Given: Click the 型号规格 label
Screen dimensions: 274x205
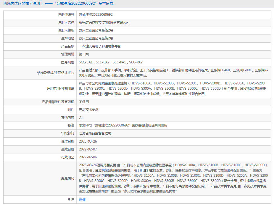Looking at the screenshot, I should point(68,62).
